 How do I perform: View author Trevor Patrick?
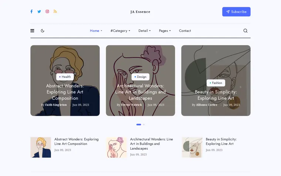pos(131,105)
